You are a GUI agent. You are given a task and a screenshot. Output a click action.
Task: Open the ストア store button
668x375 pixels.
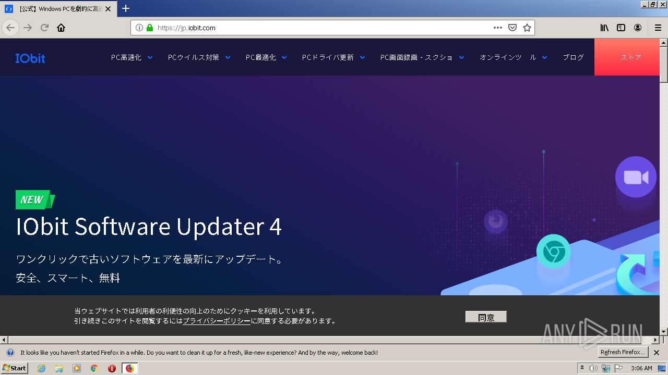[627, 57]
